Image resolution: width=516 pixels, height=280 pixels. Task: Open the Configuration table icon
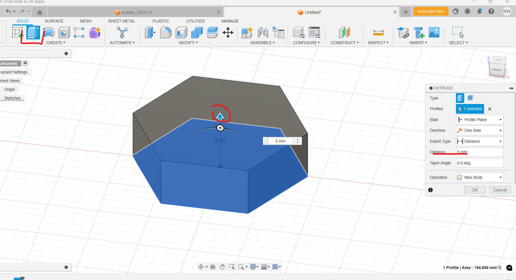(314, 33)
